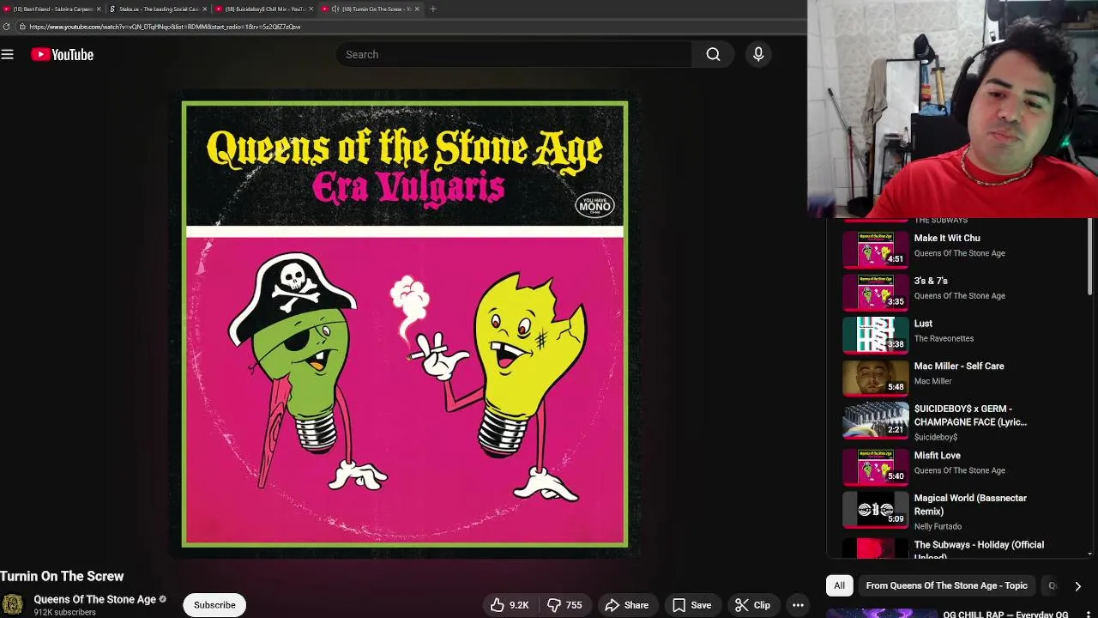Open the three-dot more actions menu
This screenshot has height=618, width=1098.
click(x=798, y=605)
